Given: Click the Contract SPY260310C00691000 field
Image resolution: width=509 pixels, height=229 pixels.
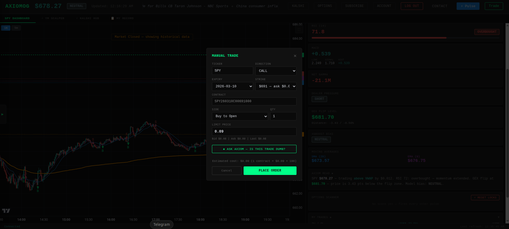Looking at the screenshot, I should [x=254, y=101].
